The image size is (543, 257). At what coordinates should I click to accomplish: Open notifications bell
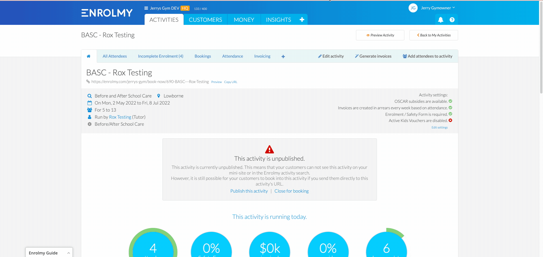point(441,20)
